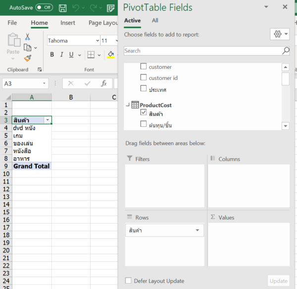Click the Undo arrow icon
This screenshot has width=297, height=289.
[76, 8]
